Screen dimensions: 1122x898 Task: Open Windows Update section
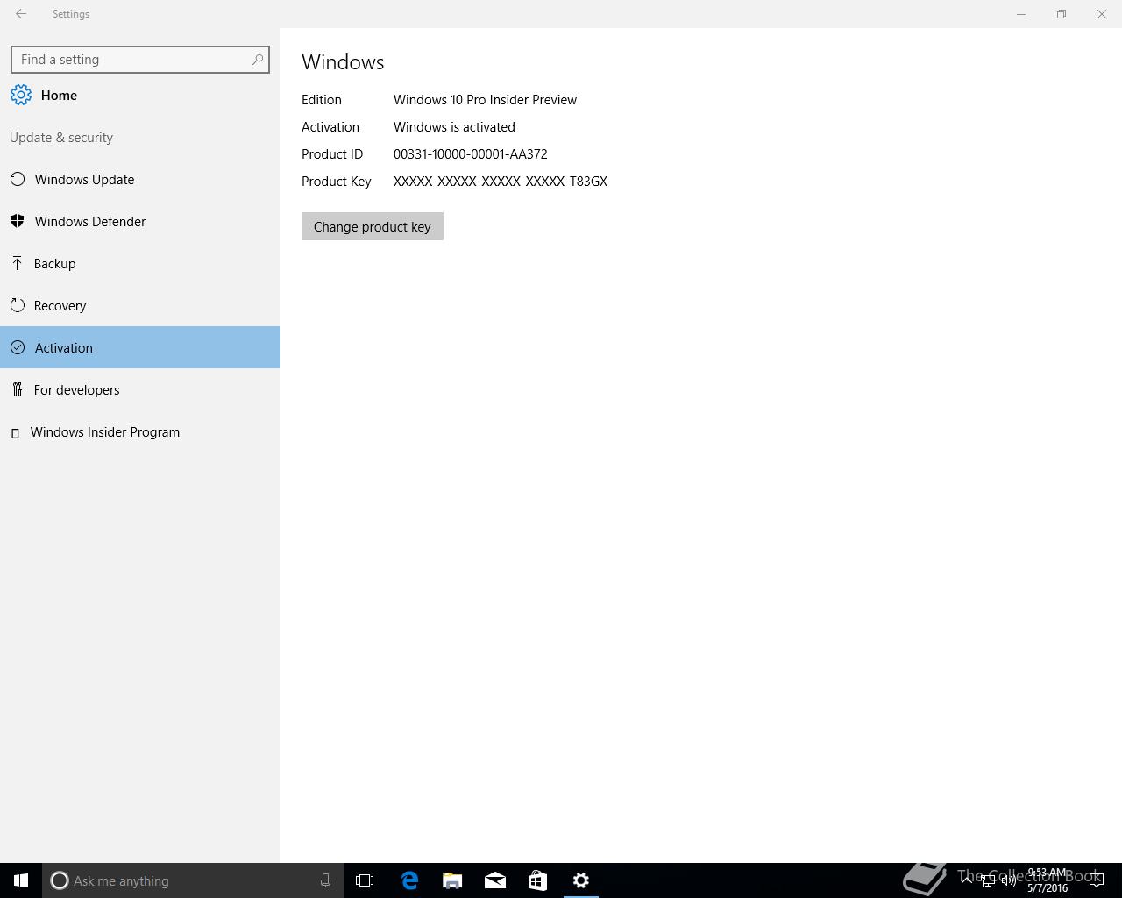pyautogui.click(x=140, y=180)
